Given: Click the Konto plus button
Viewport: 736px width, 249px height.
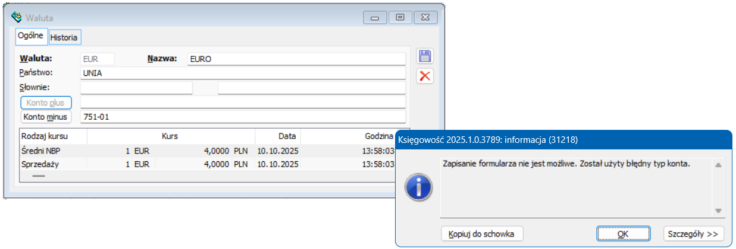Looking at the screenshot, I should [46, 103].
